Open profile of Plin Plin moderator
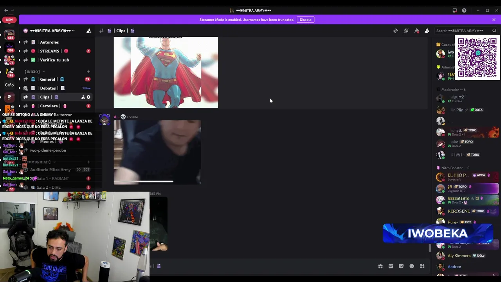Screen dimensions: 501x282 (467, 110)
